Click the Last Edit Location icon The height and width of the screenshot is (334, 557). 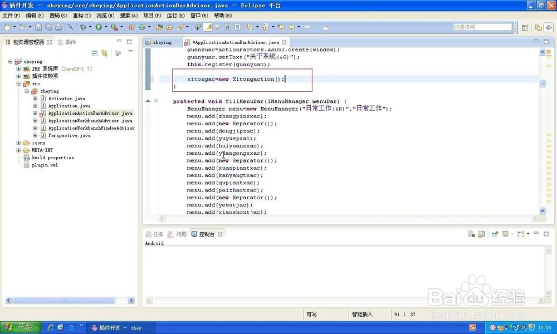[281, 27]
